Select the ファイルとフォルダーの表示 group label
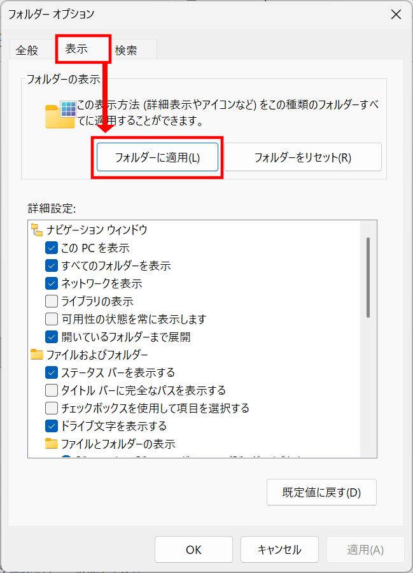Image resolution: width=413 pixels, height=573 pixels. (x=118, y=444)
